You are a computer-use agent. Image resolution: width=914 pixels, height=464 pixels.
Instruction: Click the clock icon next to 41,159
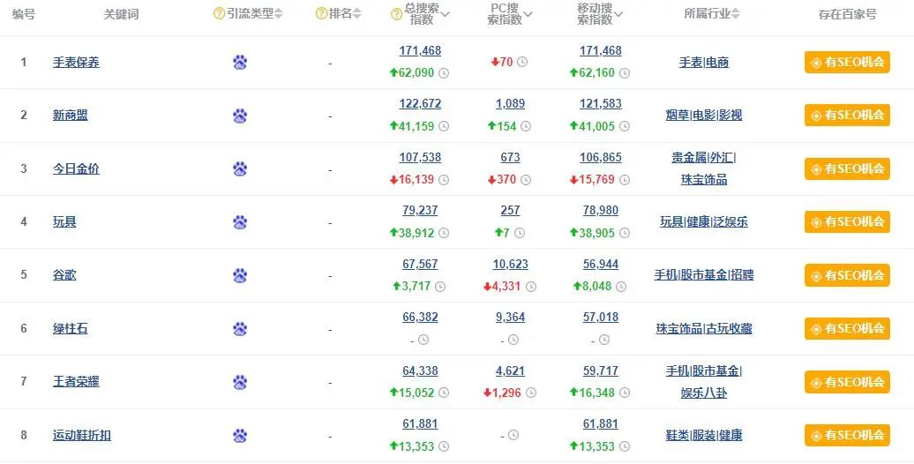tap(444, 126)
